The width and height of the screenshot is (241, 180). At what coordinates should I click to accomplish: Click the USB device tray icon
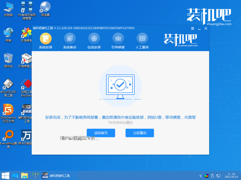tap(212, 176)
